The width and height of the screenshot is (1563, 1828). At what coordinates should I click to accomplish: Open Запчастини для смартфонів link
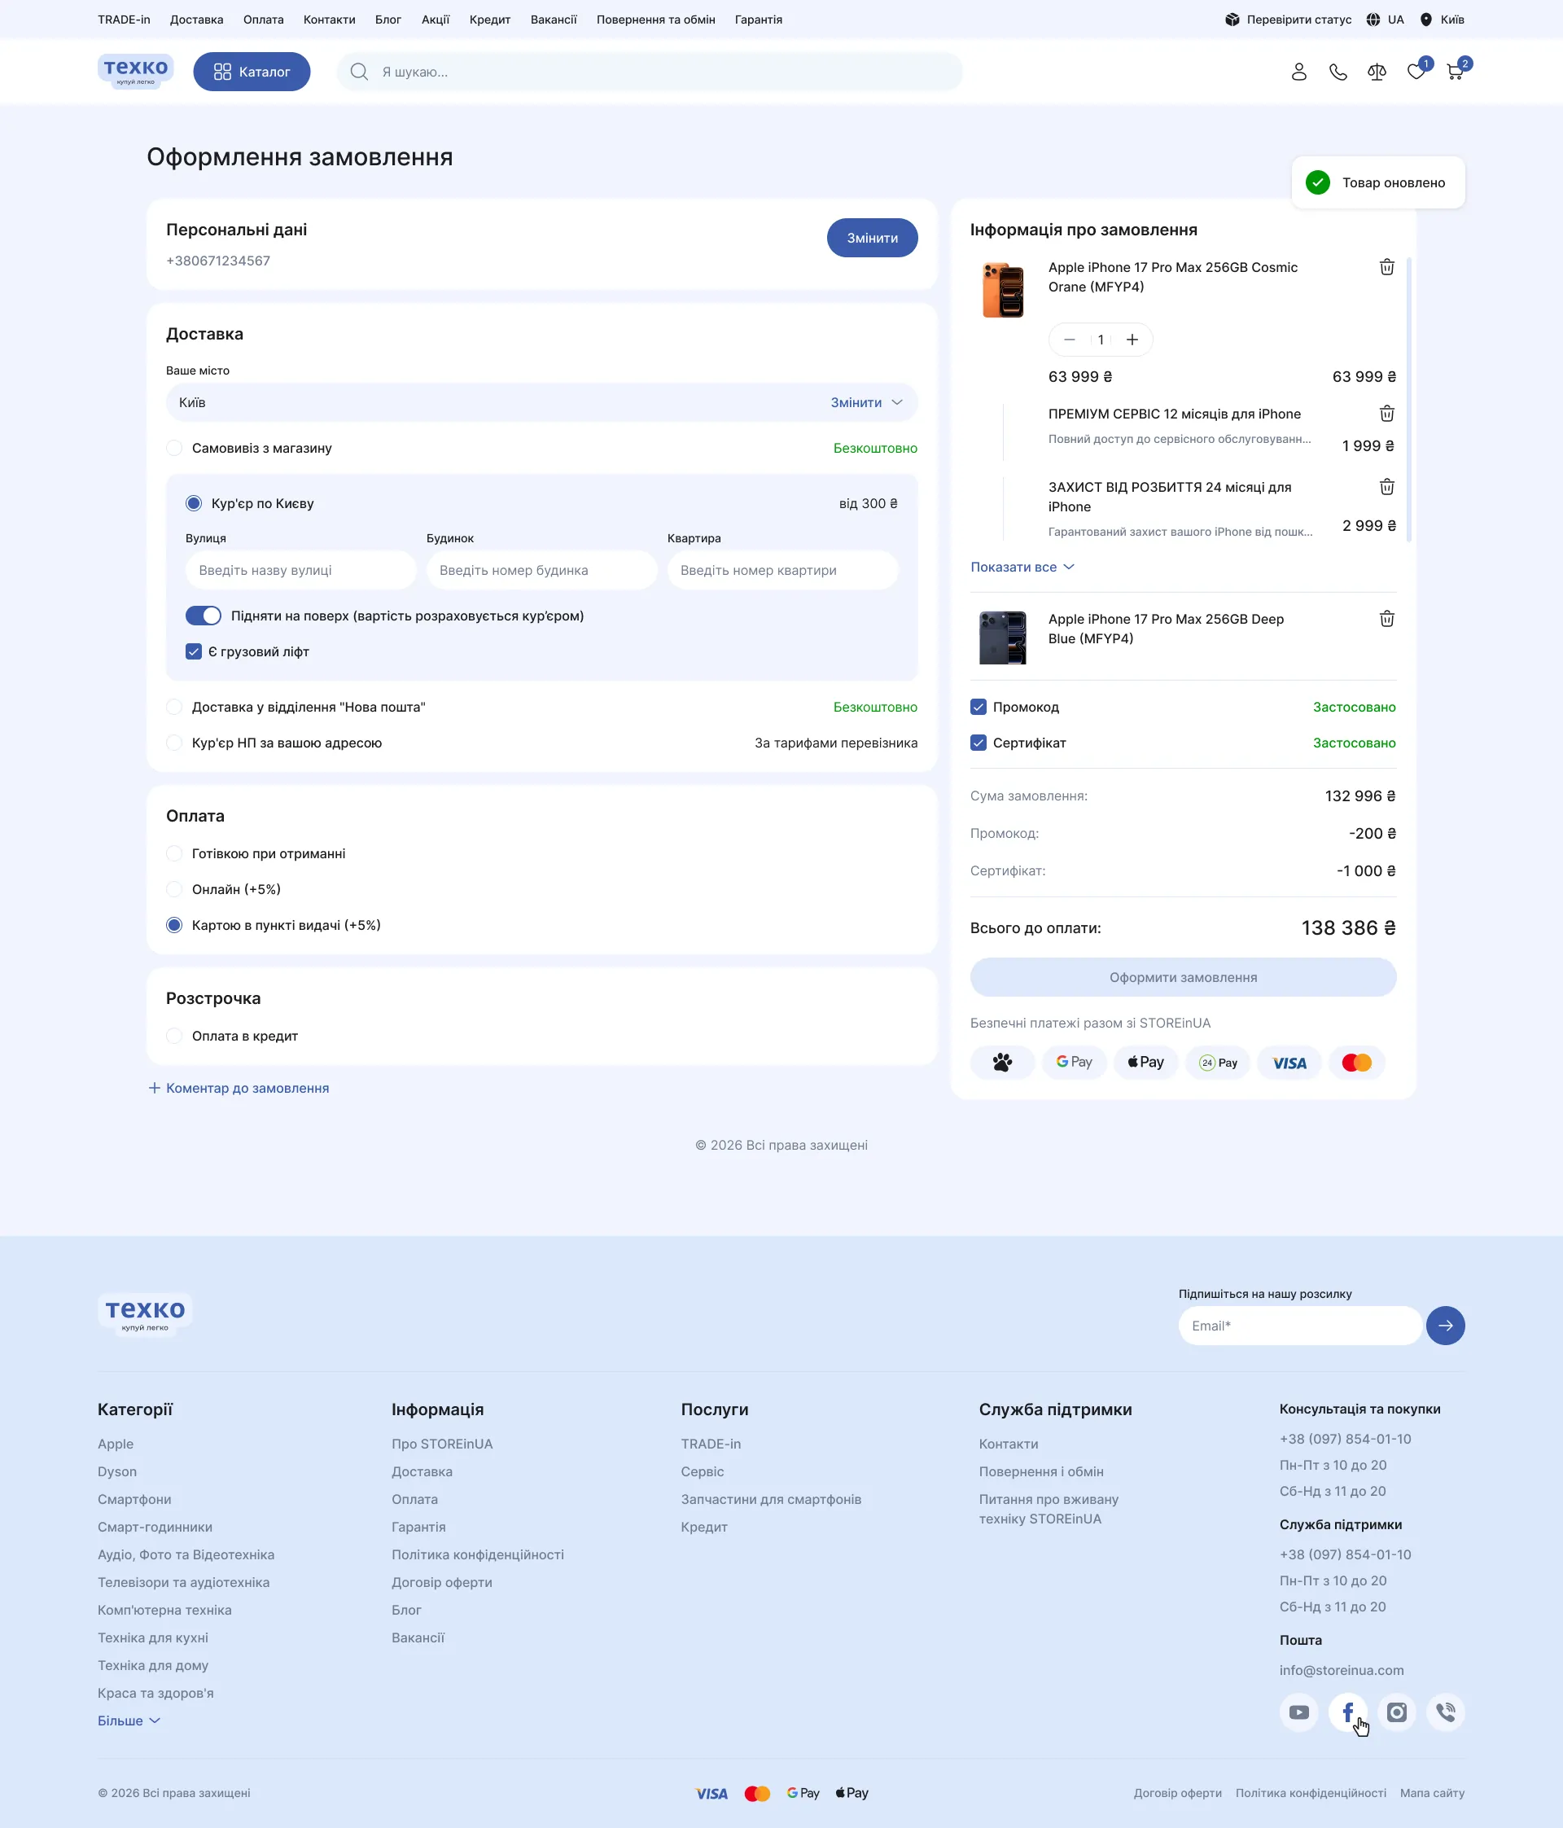771,1499
